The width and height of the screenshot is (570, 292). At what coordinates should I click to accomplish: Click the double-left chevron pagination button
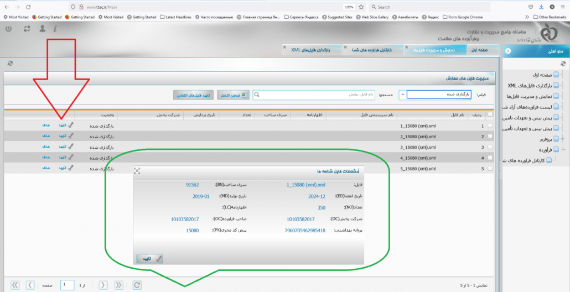(15, 285)
